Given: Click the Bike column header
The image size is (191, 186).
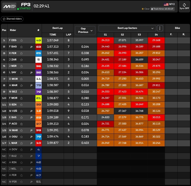Looking at the screenshot, I should coord(177,28).
